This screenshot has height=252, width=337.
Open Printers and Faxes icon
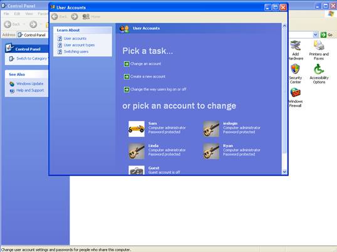(x=319, y=46)
